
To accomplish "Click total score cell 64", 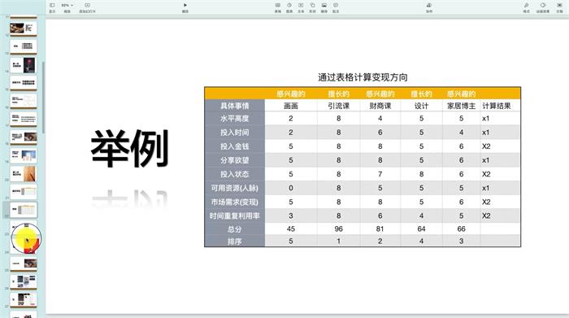I will coord(421,229).
